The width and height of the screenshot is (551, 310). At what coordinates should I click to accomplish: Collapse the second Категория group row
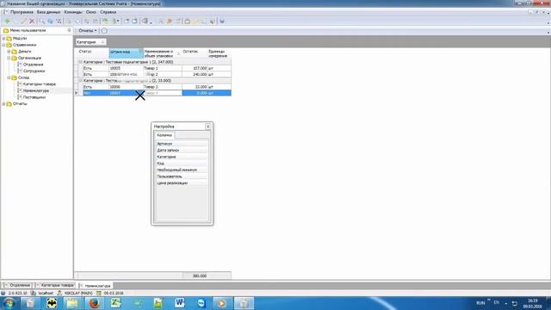pyautogui.click(x=80, y=80)
